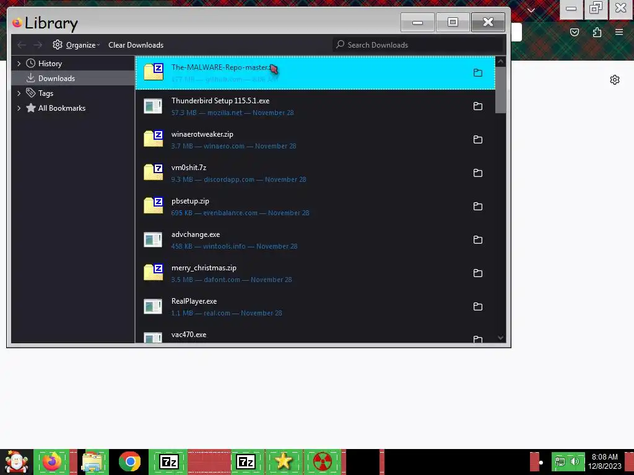Open containing folder for vm0shit.7z
The image size is (634, 475).
(x=478, y=173)
